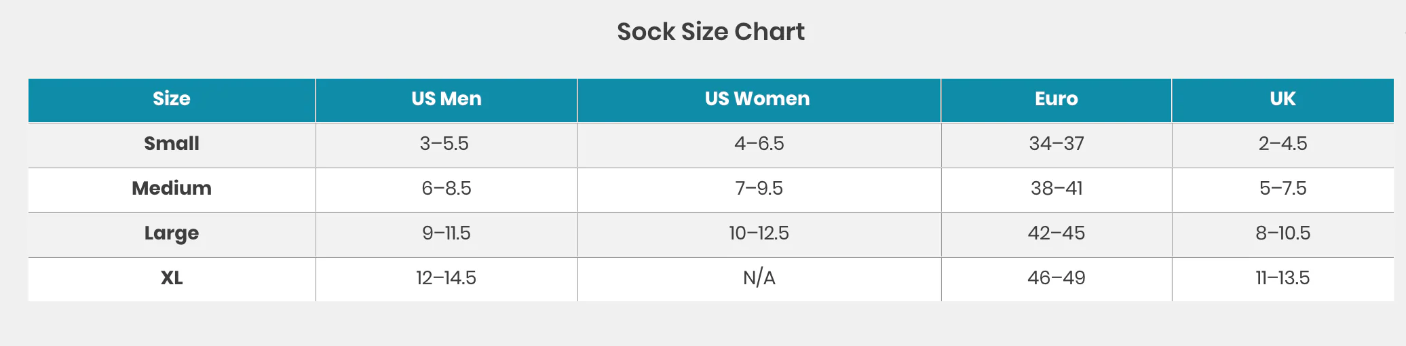Click the Sock Size Chart heading
Image resolution: width=1406 pixels, height=346 pixels.
coord(710,32)
